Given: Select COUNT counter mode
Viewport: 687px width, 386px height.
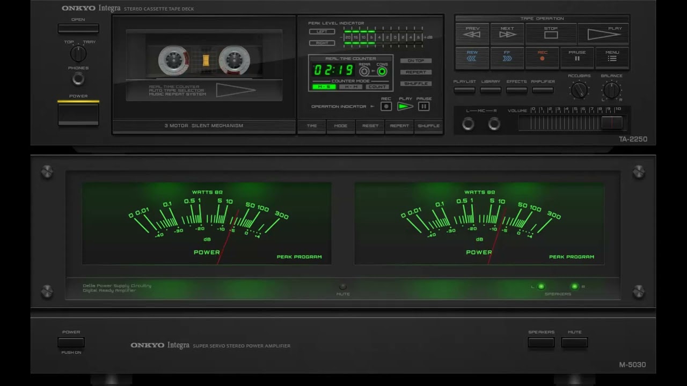Looking at the screenshot, I should pyautogui.click(x=377, y=87).
